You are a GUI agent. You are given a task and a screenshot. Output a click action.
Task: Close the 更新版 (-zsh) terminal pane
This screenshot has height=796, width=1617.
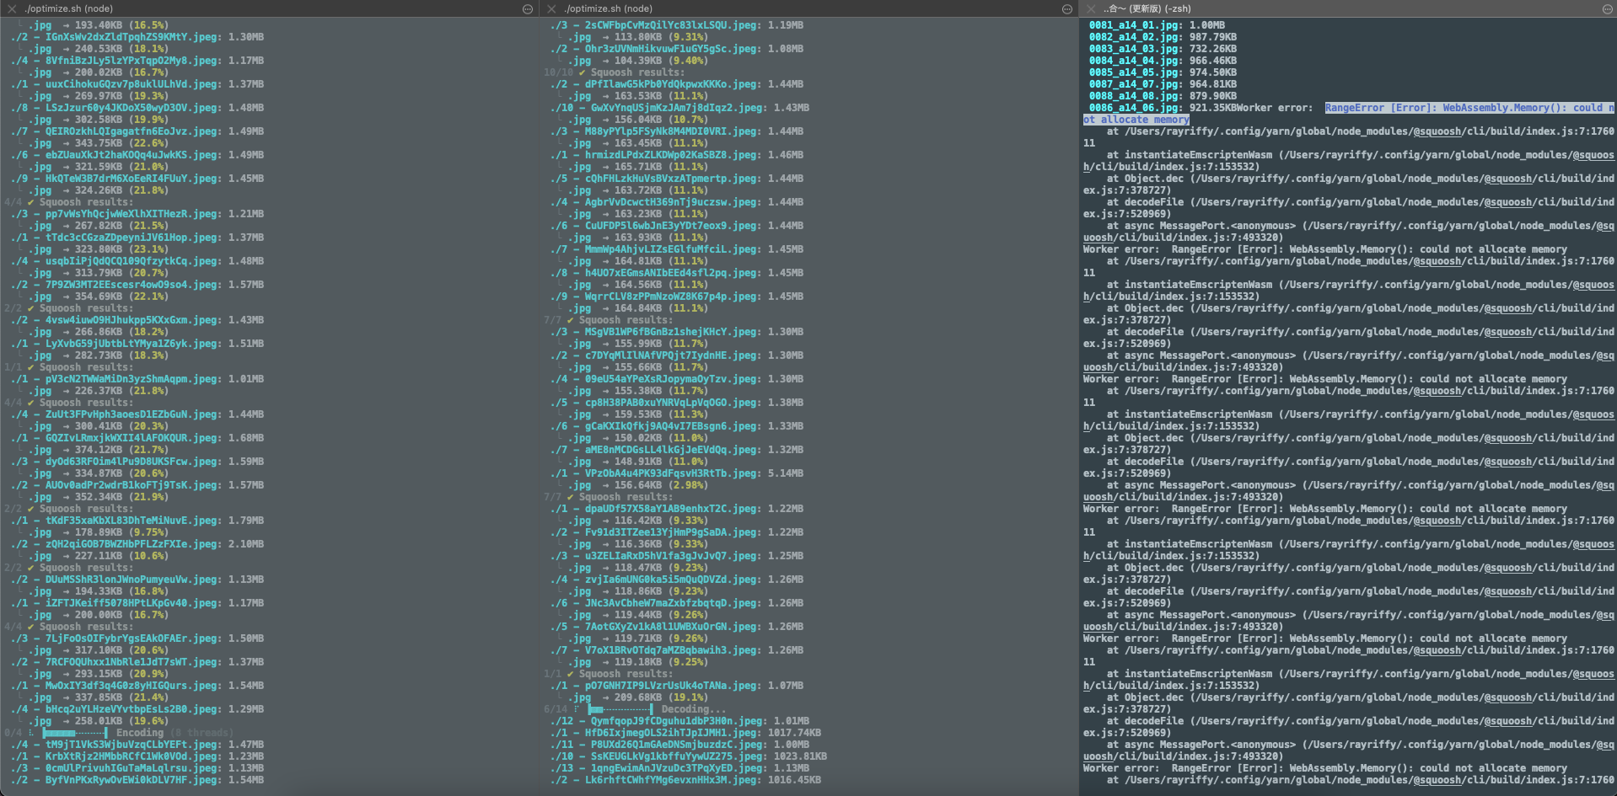pyautogui.click(x=1090, y=8)
